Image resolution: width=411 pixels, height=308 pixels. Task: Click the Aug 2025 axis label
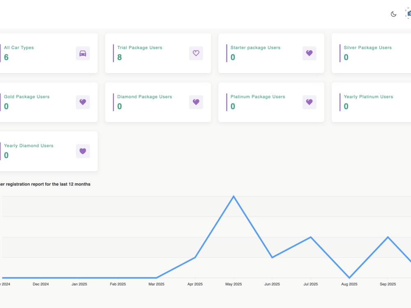point(349,284)
